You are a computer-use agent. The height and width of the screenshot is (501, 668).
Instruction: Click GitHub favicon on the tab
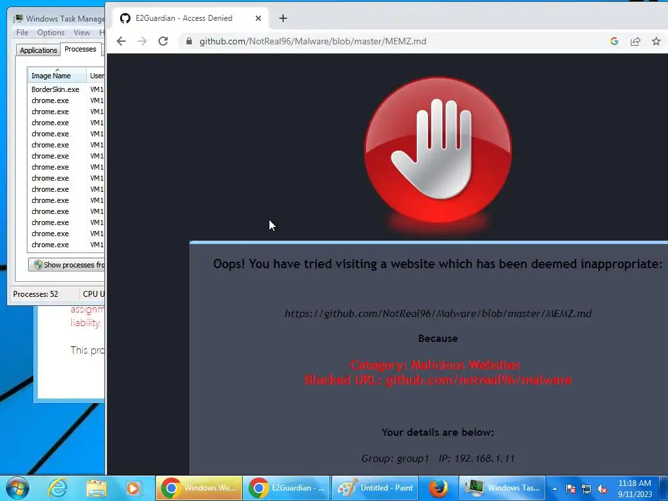125,18
